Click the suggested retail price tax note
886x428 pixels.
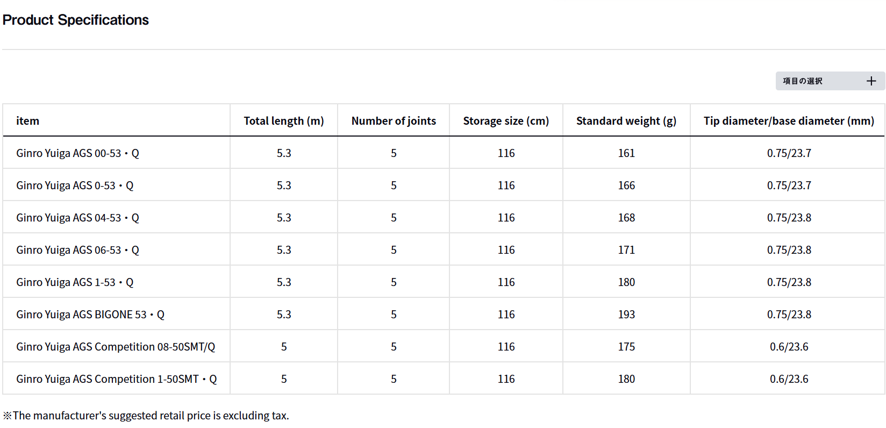point(146,416)
